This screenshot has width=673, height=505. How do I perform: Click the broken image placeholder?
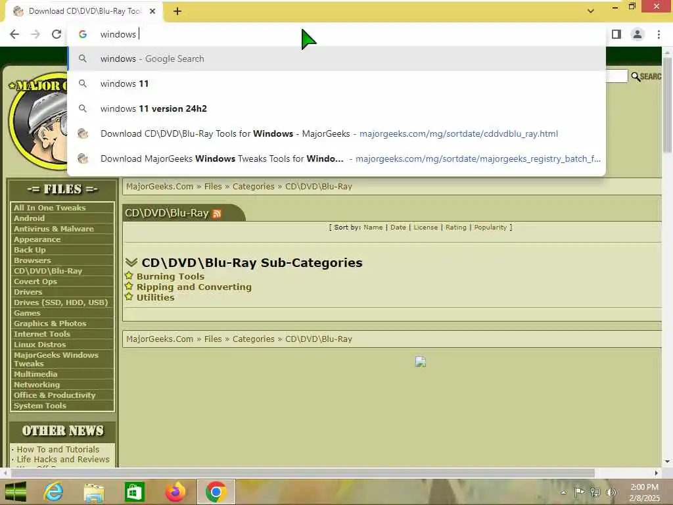pyautogui.click(x=420, y=362)
